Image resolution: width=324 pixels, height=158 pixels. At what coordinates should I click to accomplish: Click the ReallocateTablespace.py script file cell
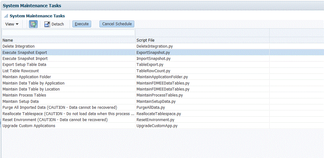[x=159, y=114]
